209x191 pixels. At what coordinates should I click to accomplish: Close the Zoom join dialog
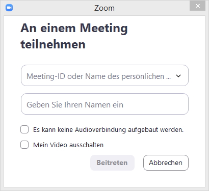(x=198, y=6)
